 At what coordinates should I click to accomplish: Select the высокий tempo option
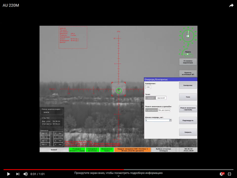[x=161, y=98]
